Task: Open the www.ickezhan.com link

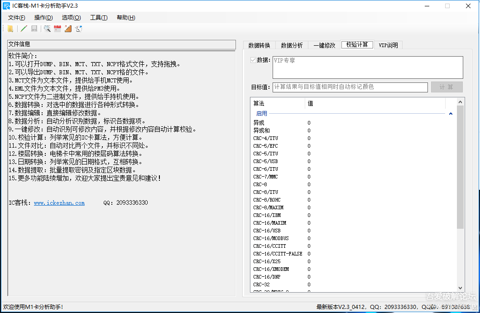Action: click(59, 203)
